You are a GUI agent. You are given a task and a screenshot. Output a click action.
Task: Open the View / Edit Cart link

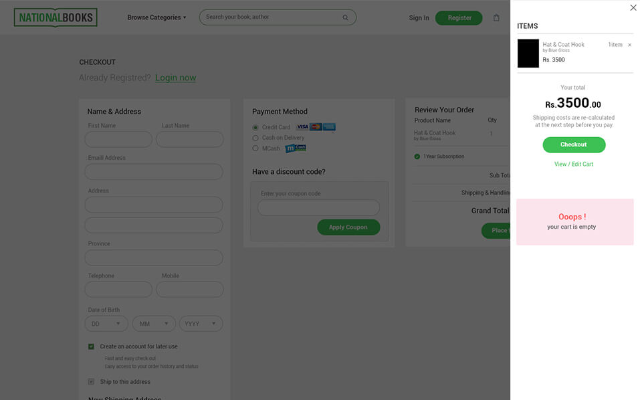pyautogui.click(x=573, y=164)
